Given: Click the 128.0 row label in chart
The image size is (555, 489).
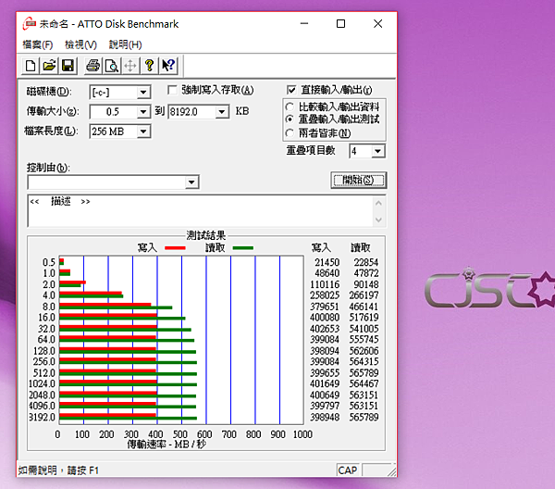Looking at the screenshot, I should 43,351.
